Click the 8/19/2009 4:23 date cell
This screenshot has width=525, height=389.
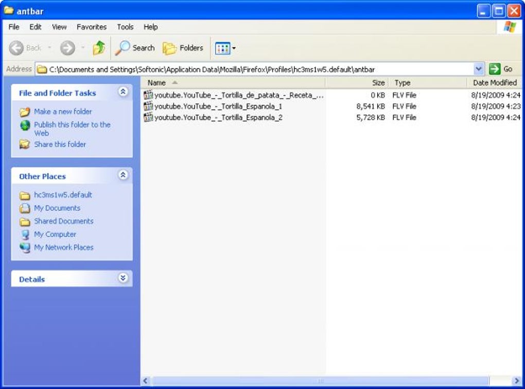496,106
